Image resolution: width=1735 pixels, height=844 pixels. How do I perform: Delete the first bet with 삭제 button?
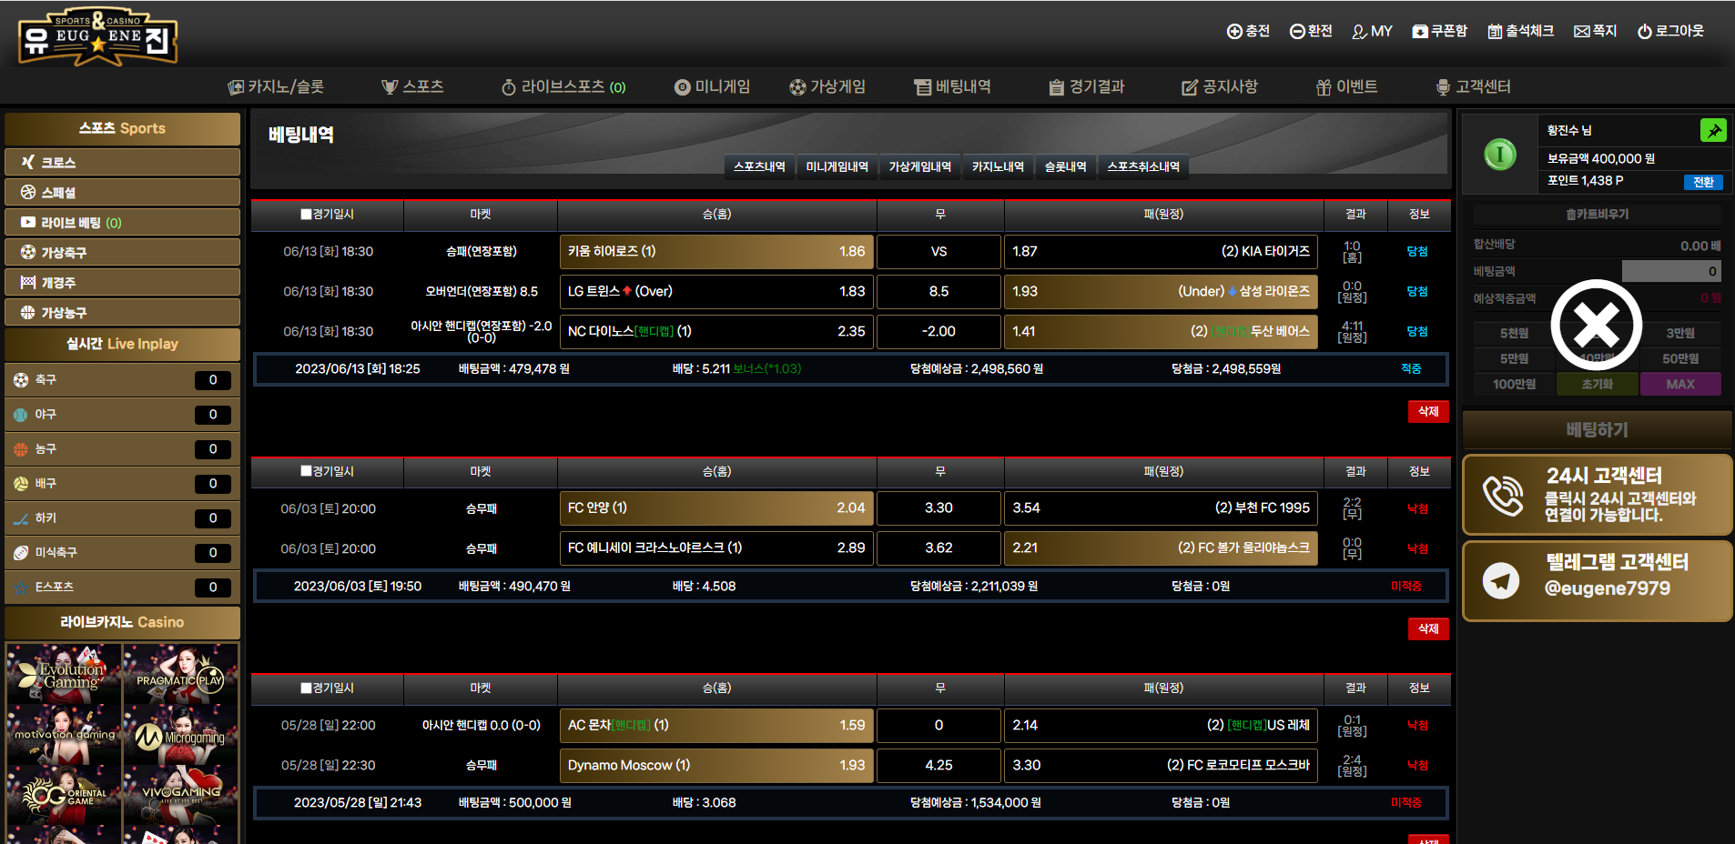click(1427, 412)
